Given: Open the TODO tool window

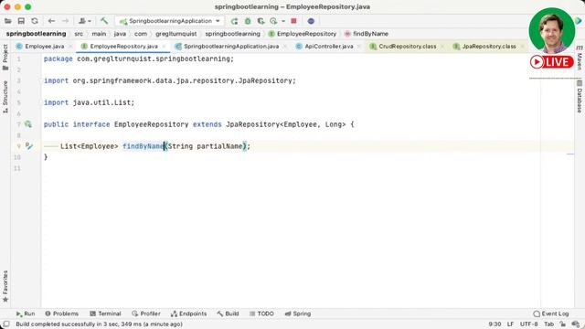Looking at the screenshot, I should [261, 313].
